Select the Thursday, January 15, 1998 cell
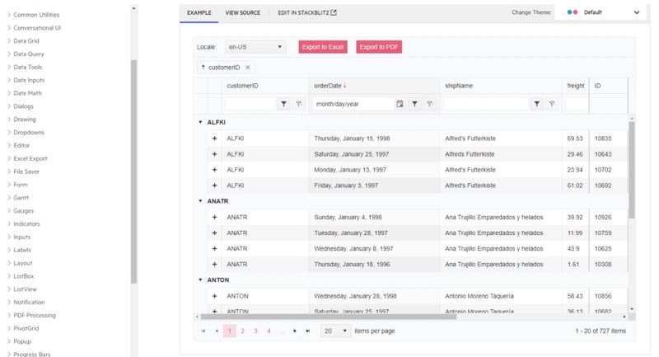 point(374,139)
